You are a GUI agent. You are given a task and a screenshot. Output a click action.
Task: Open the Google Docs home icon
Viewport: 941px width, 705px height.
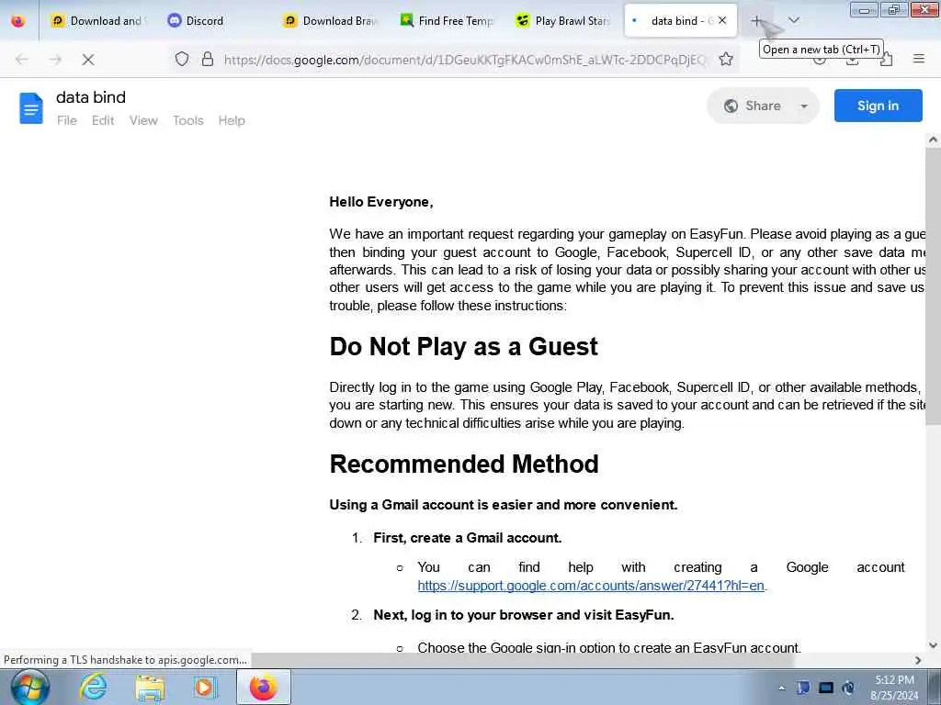tap(31, 108)
